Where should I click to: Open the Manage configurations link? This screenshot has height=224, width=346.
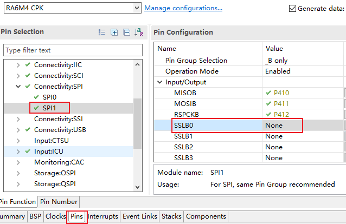pyautogui.click(x=183, y=8)
